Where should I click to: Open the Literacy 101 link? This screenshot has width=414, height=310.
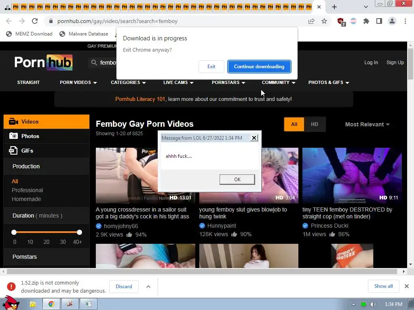140,99
